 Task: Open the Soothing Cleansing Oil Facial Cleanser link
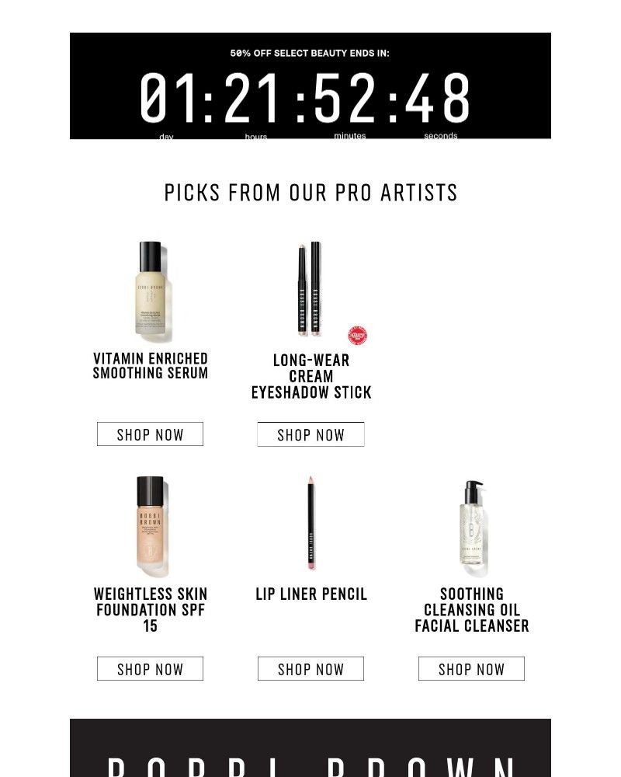tap(471, 610)
